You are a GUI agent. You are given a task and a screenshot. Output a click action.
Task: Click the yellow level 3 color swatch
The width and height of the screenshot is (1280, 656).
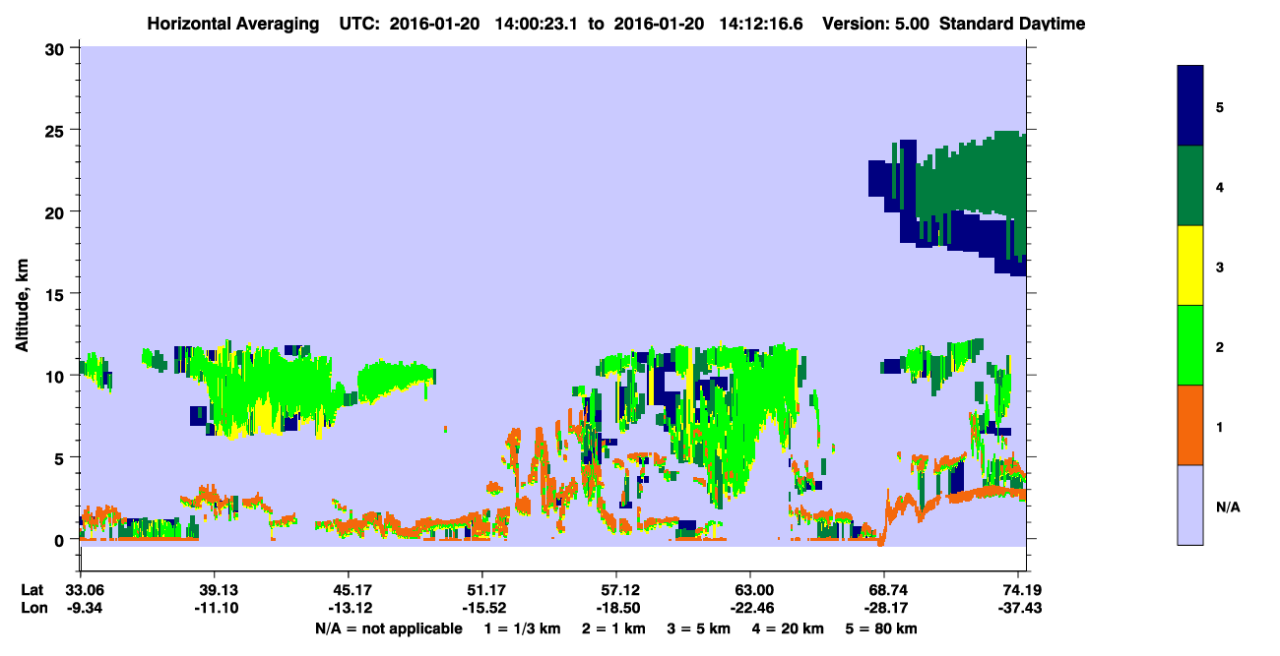point(1190,266)
